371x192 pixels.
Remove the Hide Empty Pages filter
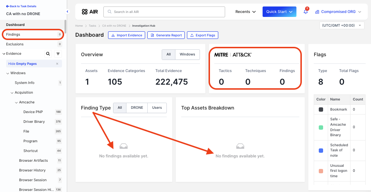point(57,64)
